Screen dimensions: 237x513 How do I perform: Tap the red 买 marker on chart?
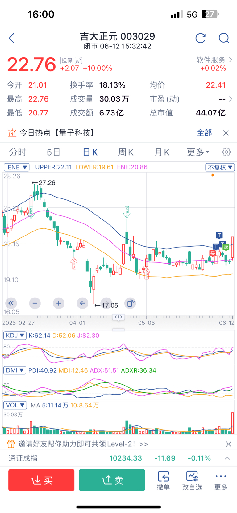pos(213,253)
